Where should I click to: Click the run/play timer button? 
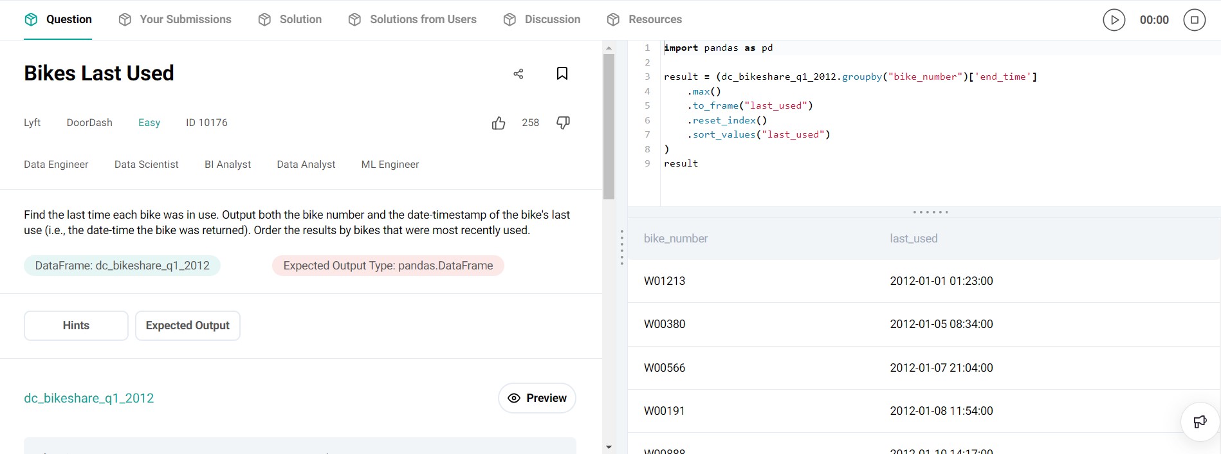[1114, 20]
